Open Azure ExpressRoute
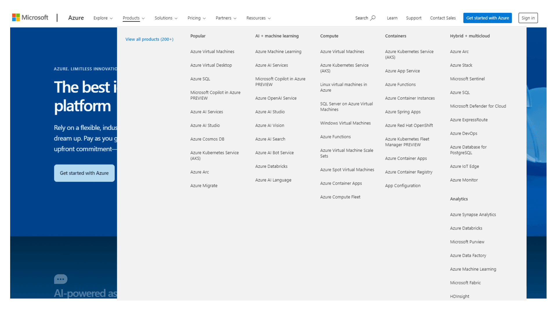 469,120
